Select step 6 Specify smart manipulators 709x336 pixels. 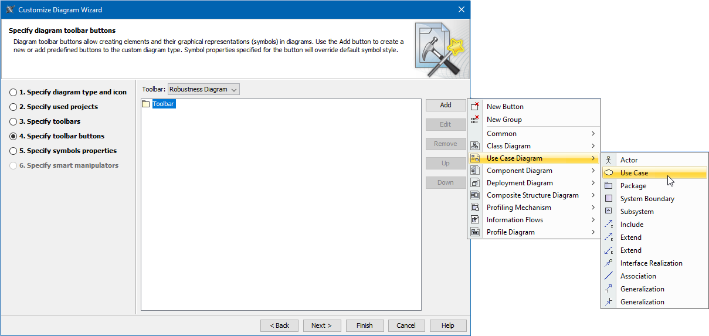click(64, 165)
